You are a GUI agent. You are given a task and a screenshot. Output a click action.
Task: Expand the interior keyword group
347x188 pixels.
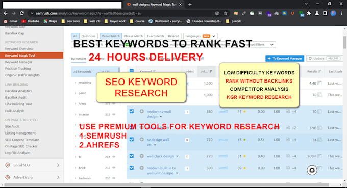(75, 115)
